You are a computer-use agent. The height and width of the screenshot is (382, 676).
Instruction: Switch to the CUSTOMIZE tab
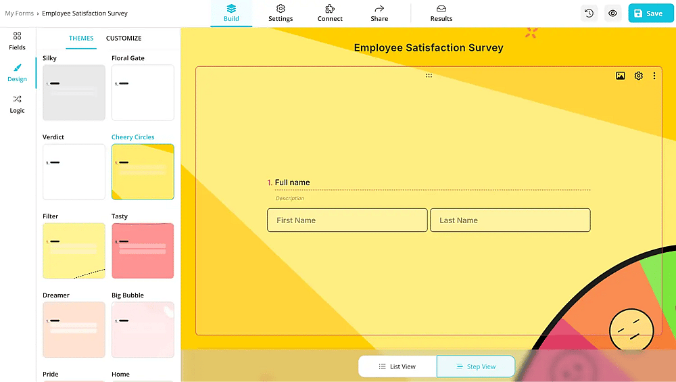[124, 39]
